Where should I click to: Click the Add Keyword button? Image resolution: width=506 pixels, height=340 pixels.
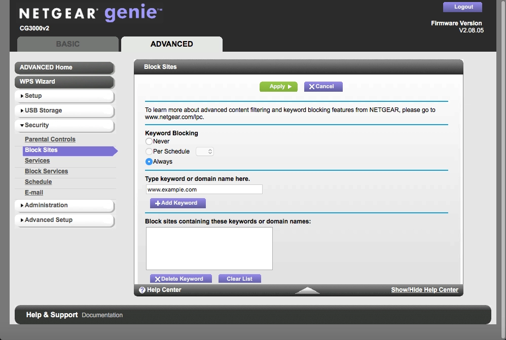pos(177,203)
